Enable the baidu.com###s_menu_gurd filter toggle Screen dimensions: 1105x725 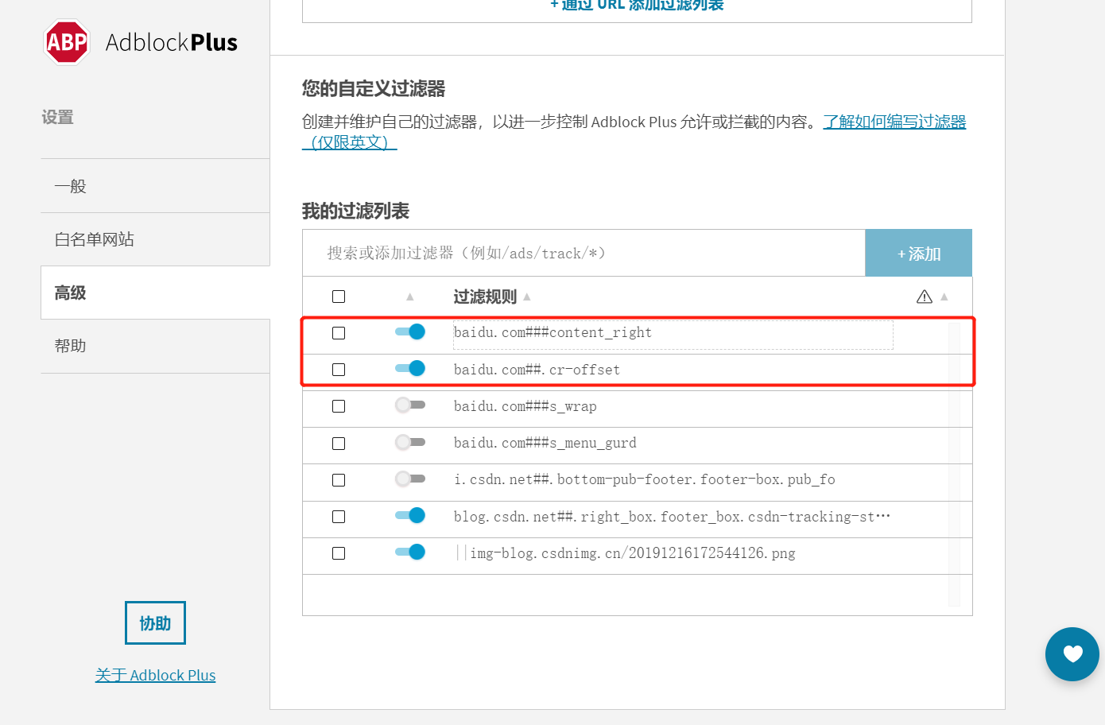tap(410, 442)
